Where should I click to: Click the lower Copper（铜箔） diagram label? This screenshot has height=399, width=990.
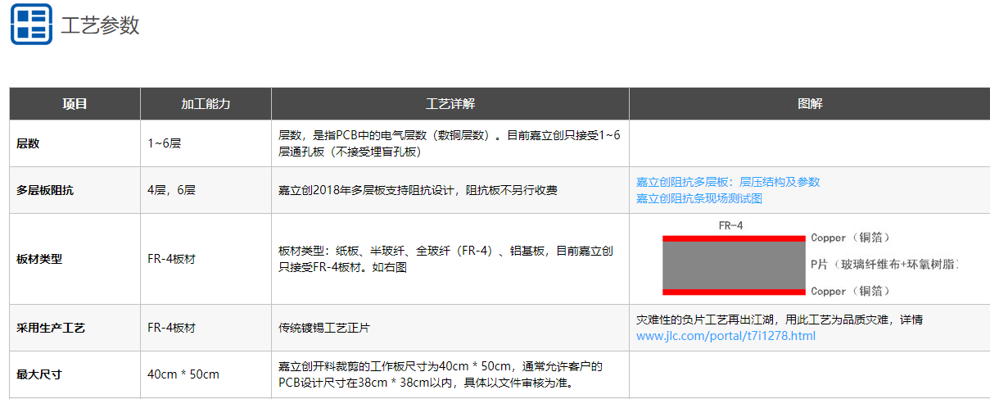coord(851,291)
